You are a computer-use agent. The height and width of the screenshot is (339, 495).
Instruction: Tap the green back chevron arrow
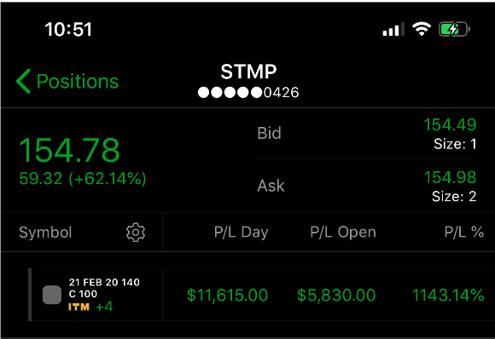[x=23, y=81]
